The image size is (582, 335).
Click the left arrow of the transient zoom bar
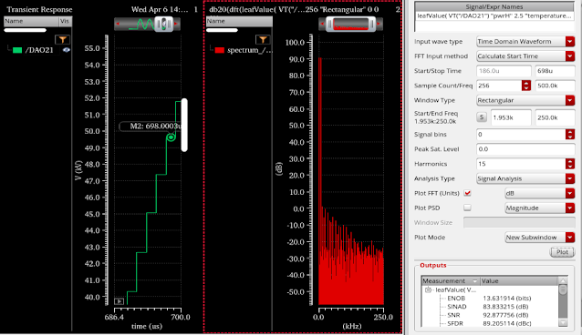pyautogui.click(x=118, y=24)
